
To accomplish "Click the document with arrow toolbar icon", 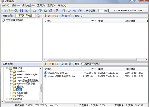I will point(64,11).
